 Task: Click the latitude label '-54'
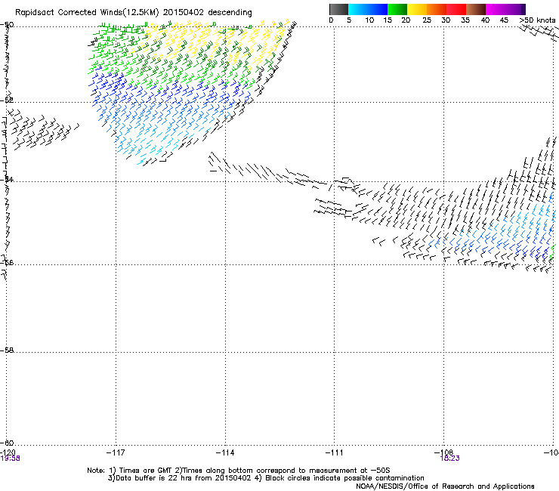[7, 179]
